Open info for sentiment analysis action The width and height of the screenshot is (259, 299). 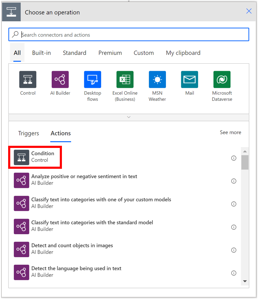(234, 181)
